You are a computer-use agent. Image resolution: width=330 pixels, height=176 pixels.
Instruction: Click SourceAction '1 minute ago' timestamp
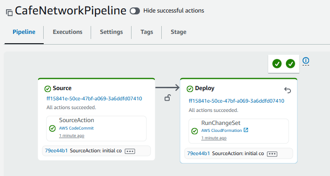72,136
